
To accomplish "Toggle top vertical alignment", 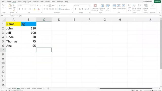I will tap(45, 6).
